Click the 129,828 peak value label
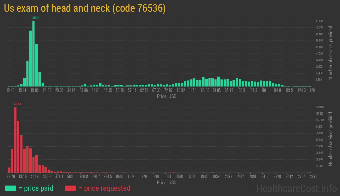Screen dimensions: 340x196 click(18, 104)
